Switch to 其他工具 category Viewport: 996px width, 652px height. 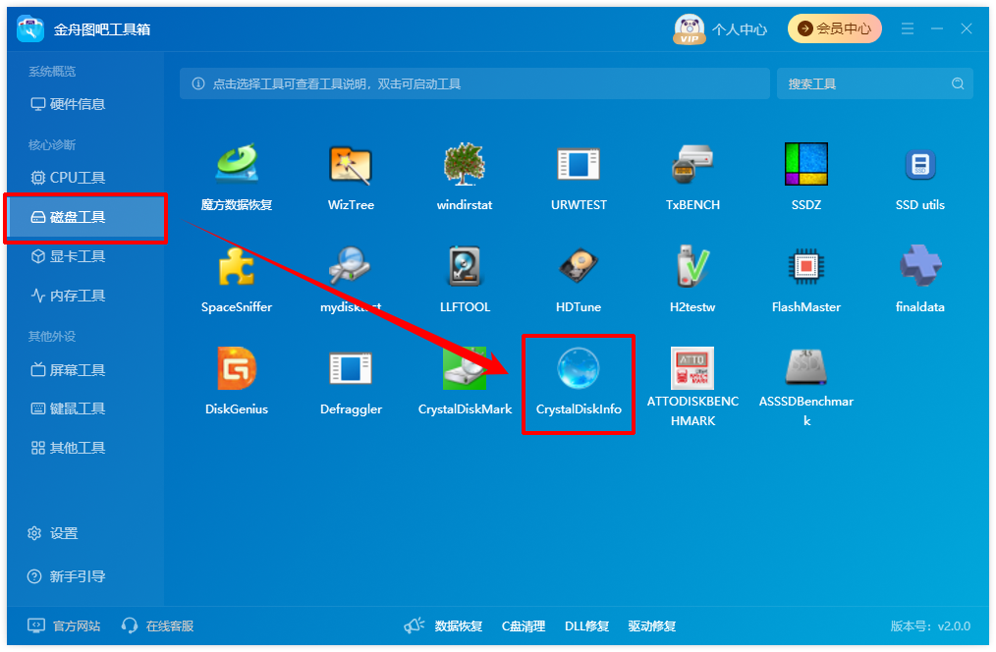point(68,448)
